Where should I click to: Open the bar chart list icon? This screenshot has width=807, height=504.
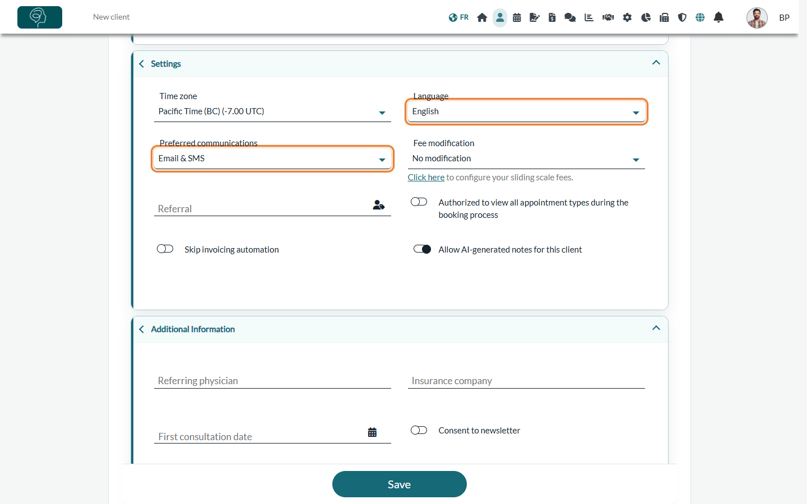click(589, 17)
